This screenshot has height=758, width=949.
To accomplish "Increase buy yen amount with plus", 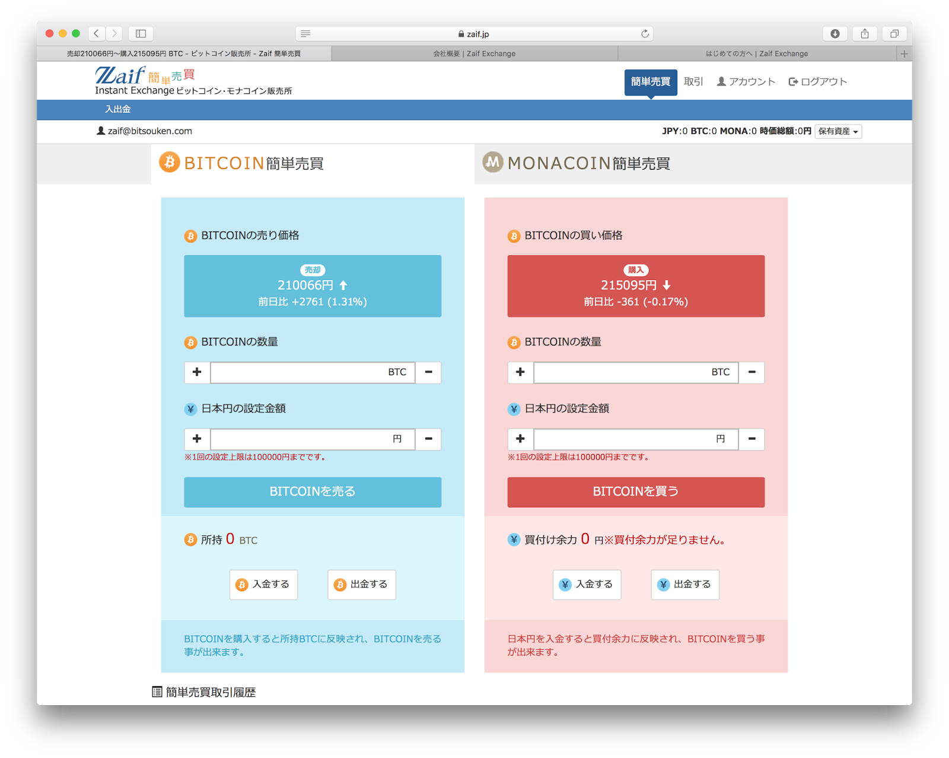I will 520,439.
